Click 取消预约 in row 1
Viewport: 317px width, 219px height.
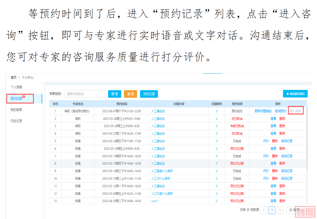[x=281, y=111]
